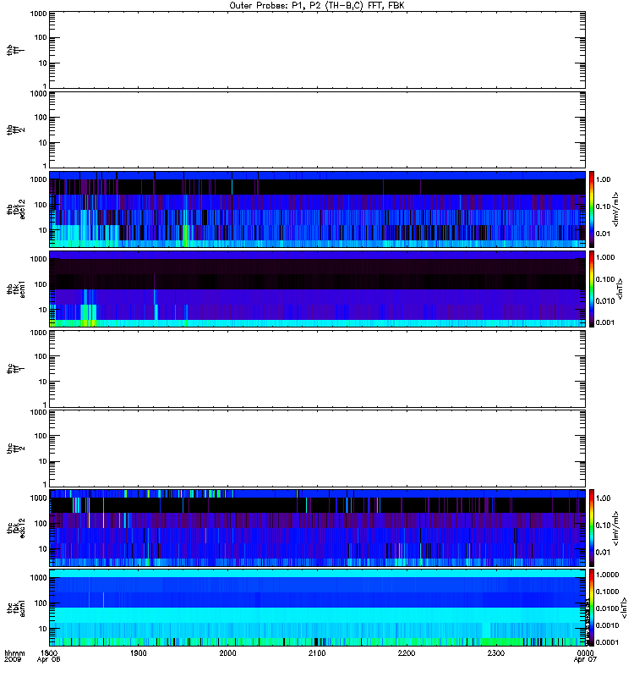Click the '<|mV/m|>' unit label of thb edc12 colorbar
The width and height of the screenshot is (634, 677).
pos(616,209)
